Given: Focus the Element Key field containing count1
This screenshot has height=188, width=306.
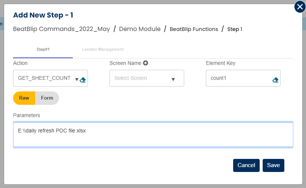Looking at the screenshot, I should (238, 78).
